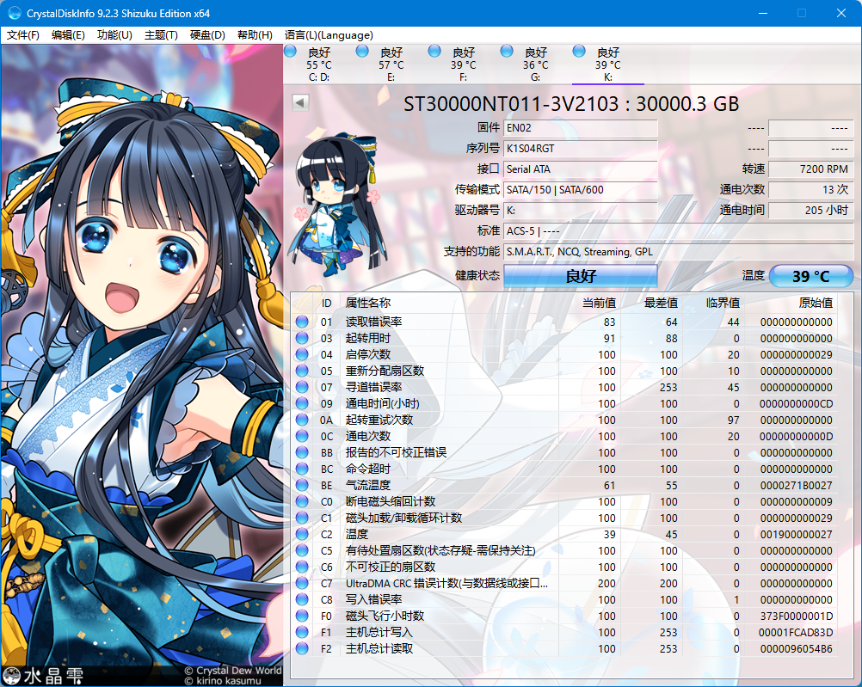Click the 良好 health status button
The image size is (862, 687).
581,276
